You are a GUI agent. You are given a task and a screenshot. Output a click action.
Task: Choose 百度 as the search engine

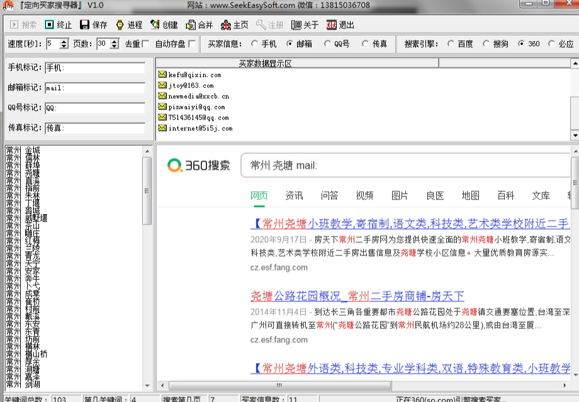coord(451,44)
